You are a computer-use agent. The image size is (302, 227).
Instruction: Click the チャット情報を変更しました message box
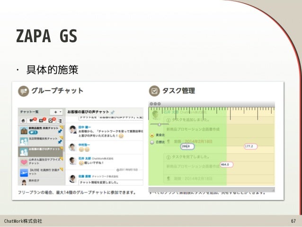111,182
